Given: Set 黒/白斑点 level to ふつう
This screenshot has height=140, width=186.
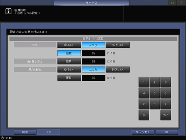Looking at the screenshot, I should (94, 70).
